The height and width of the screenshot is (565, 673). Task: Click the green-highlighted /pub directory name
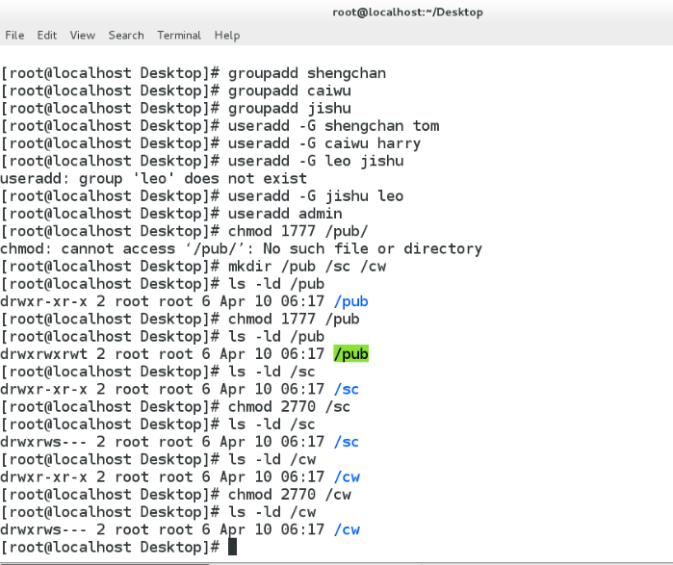[x=350, y=354]
